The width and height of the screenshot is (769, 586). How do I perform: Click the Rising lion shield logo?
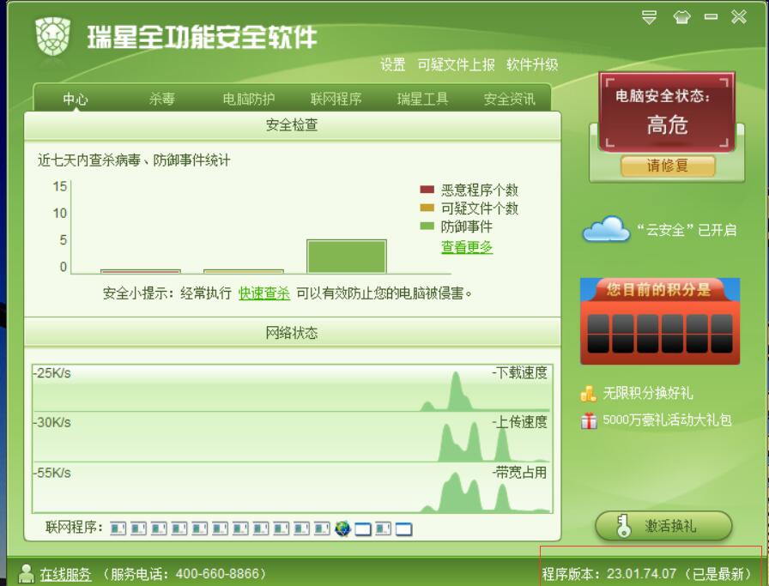coord(52,36)
